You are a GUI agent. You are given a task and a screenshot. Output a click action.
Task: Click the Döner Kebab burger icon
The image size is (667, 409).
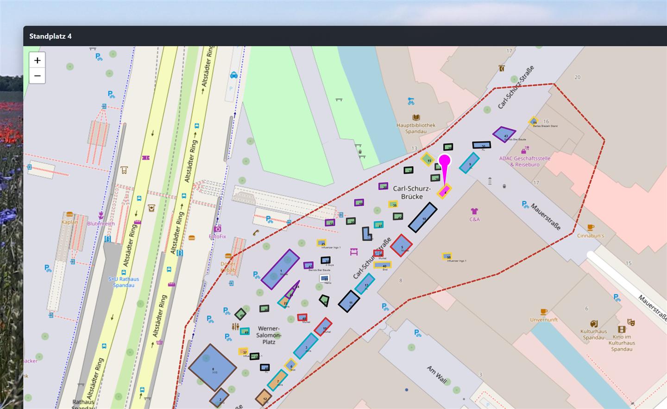point(228,256)
